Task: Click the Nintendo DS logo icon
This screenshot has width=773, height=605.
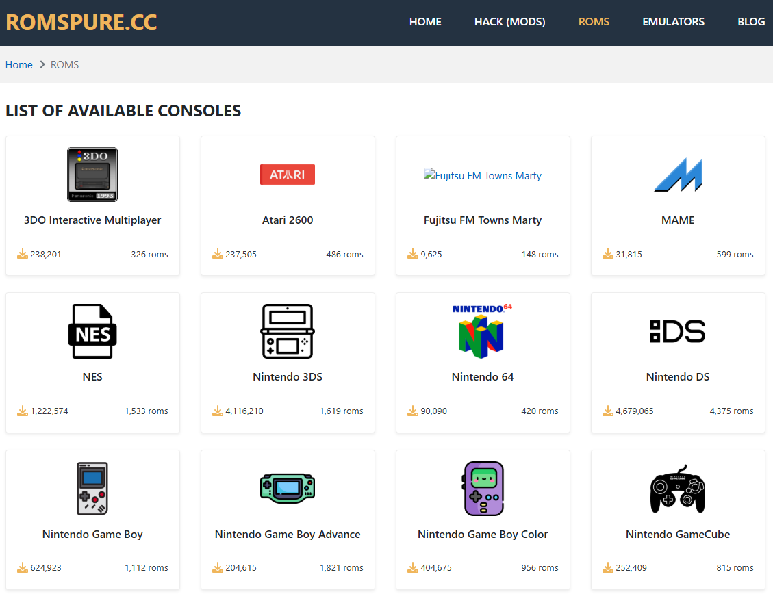Action: point(678,332)
